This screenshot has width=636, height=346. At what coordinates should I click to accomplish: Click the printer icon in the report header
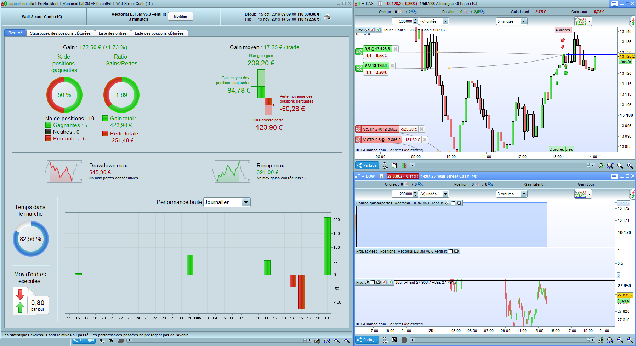click(328, 17)
